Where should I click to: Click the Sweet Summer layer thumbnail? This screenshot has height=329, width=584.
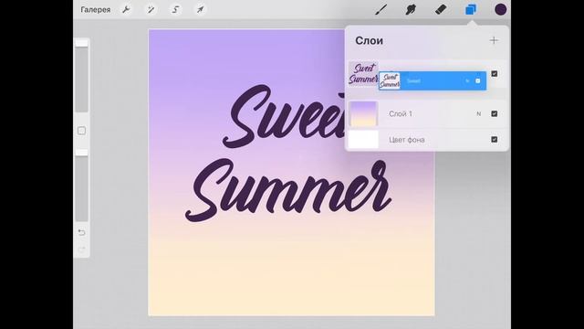tap(363, 74)
